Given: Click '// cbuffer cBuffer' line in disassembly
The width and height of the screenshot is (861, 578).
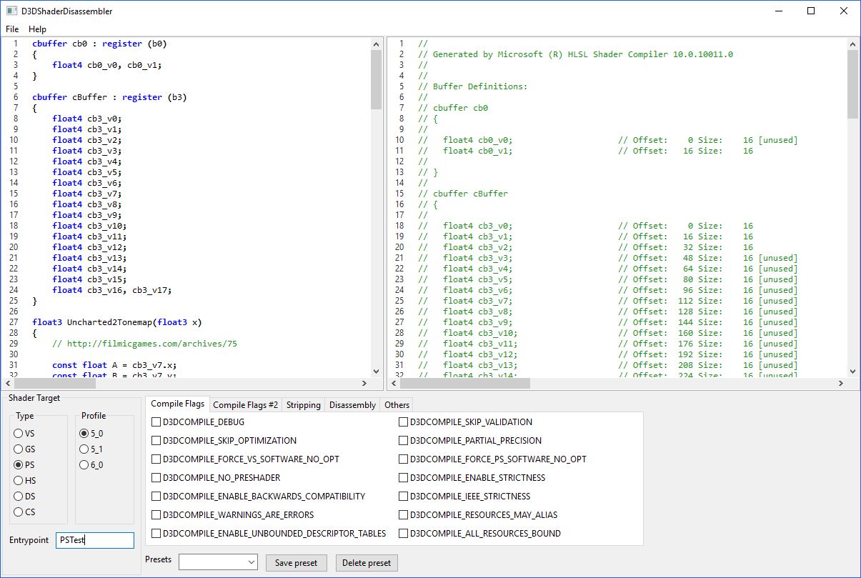Looking at the screenshot, I should (x=463, y=194).
